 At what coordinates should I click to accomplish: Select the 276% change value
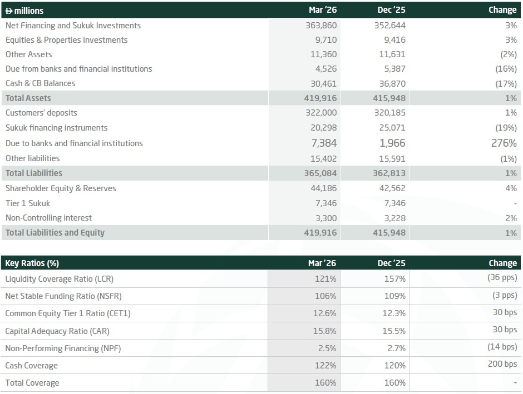(503, 143)
